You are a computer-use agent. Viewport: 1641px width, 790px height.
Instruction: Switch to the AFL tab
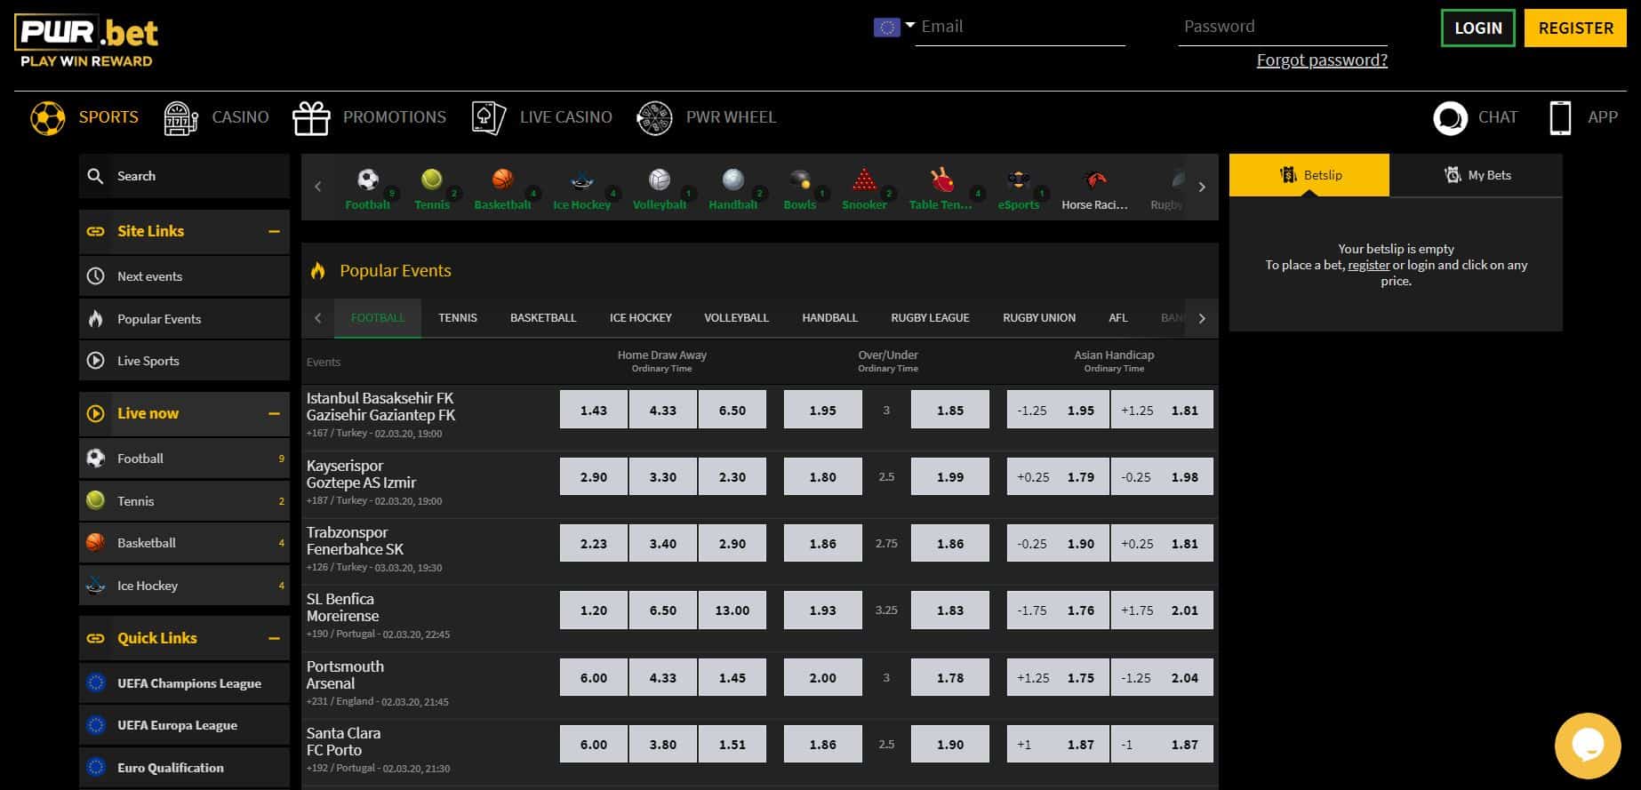pyautogui.click(x=1118, y=318)
